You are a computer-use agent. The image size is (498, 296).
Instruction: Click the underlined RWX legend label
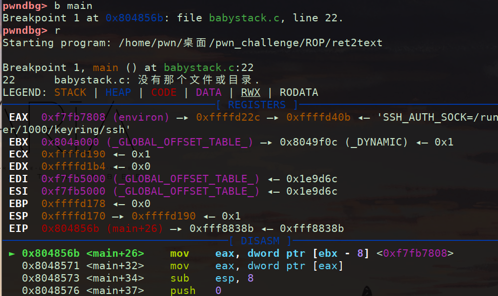coord(250,92)
